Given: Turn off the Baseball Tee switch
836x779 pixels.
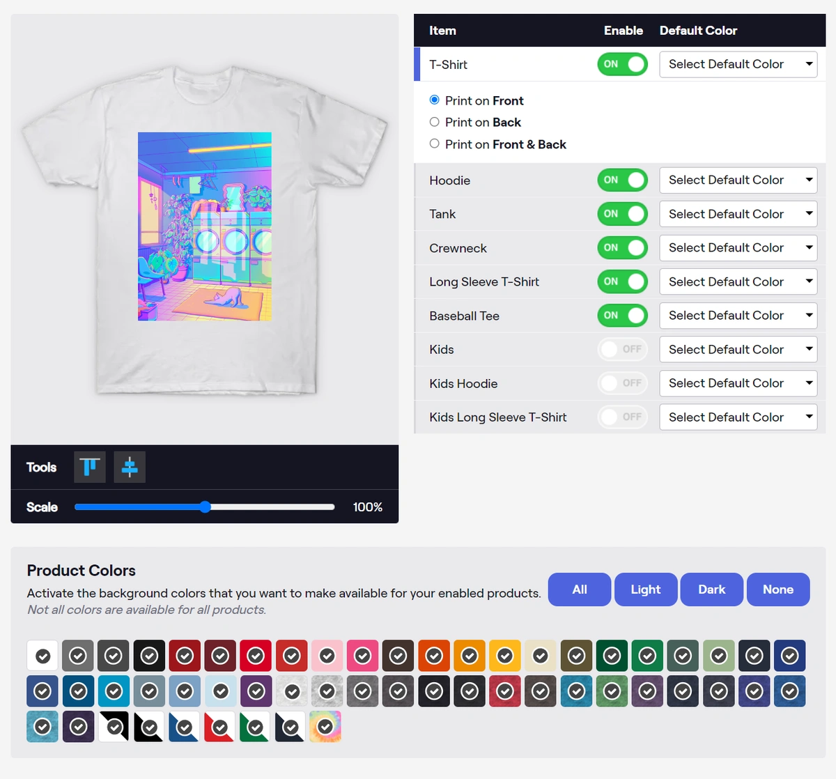Looking at the screenshot, I should (622, 315).
